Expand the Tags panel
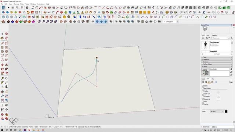Image resolution: width=235 pixels, height=132 pixels. tap(217, 57)
